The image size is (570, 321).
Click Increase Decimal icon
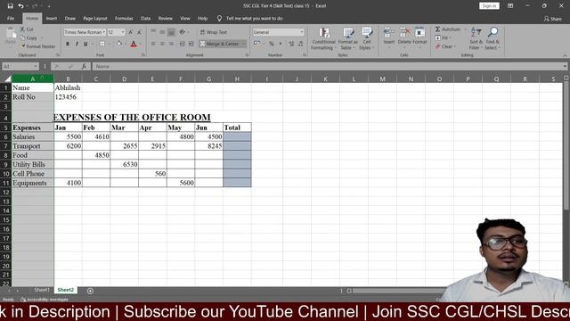point(291,44)
